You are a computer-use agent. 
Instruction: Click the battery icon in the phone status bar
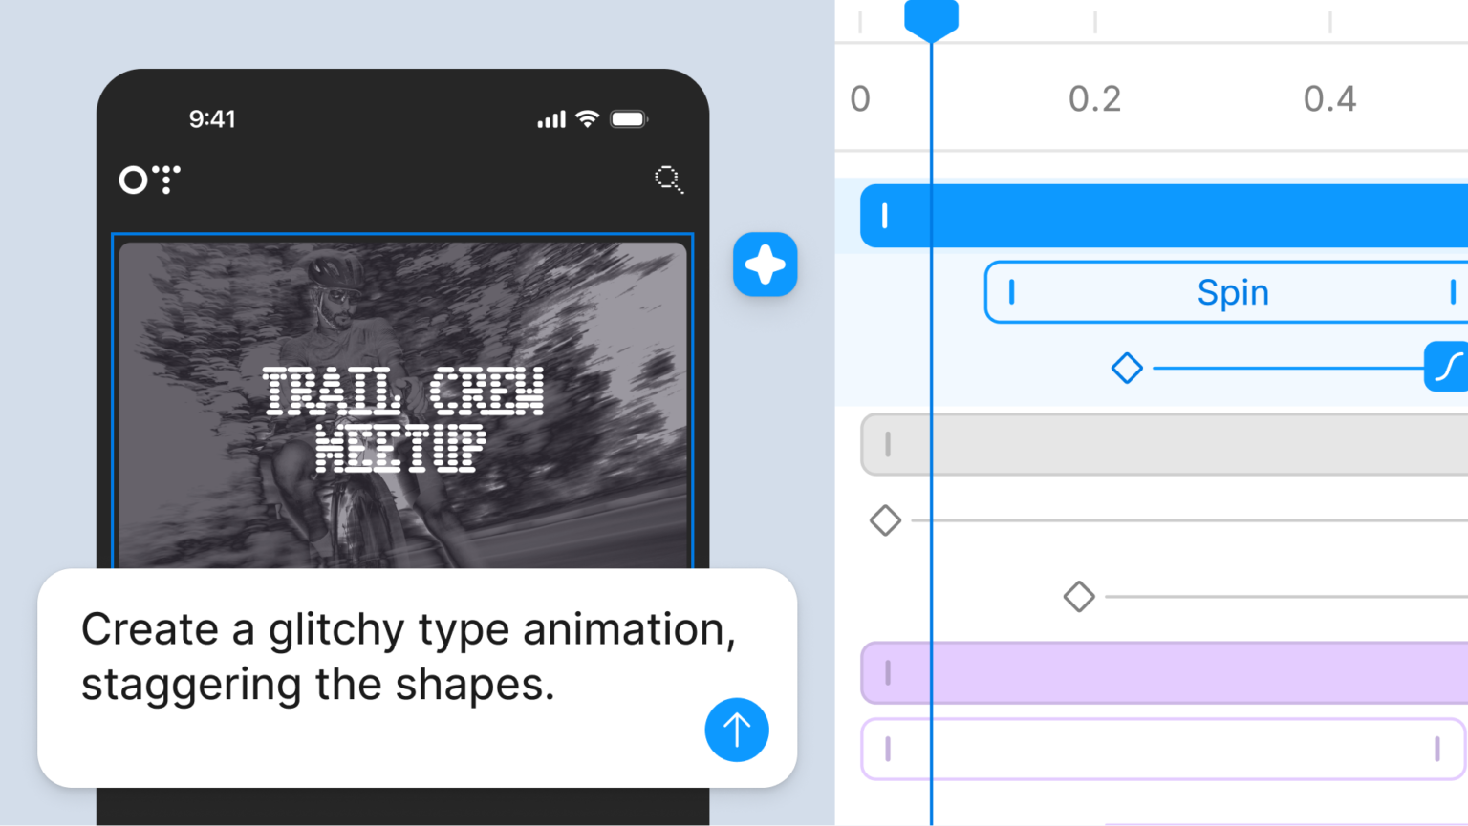tap(629, 119)
